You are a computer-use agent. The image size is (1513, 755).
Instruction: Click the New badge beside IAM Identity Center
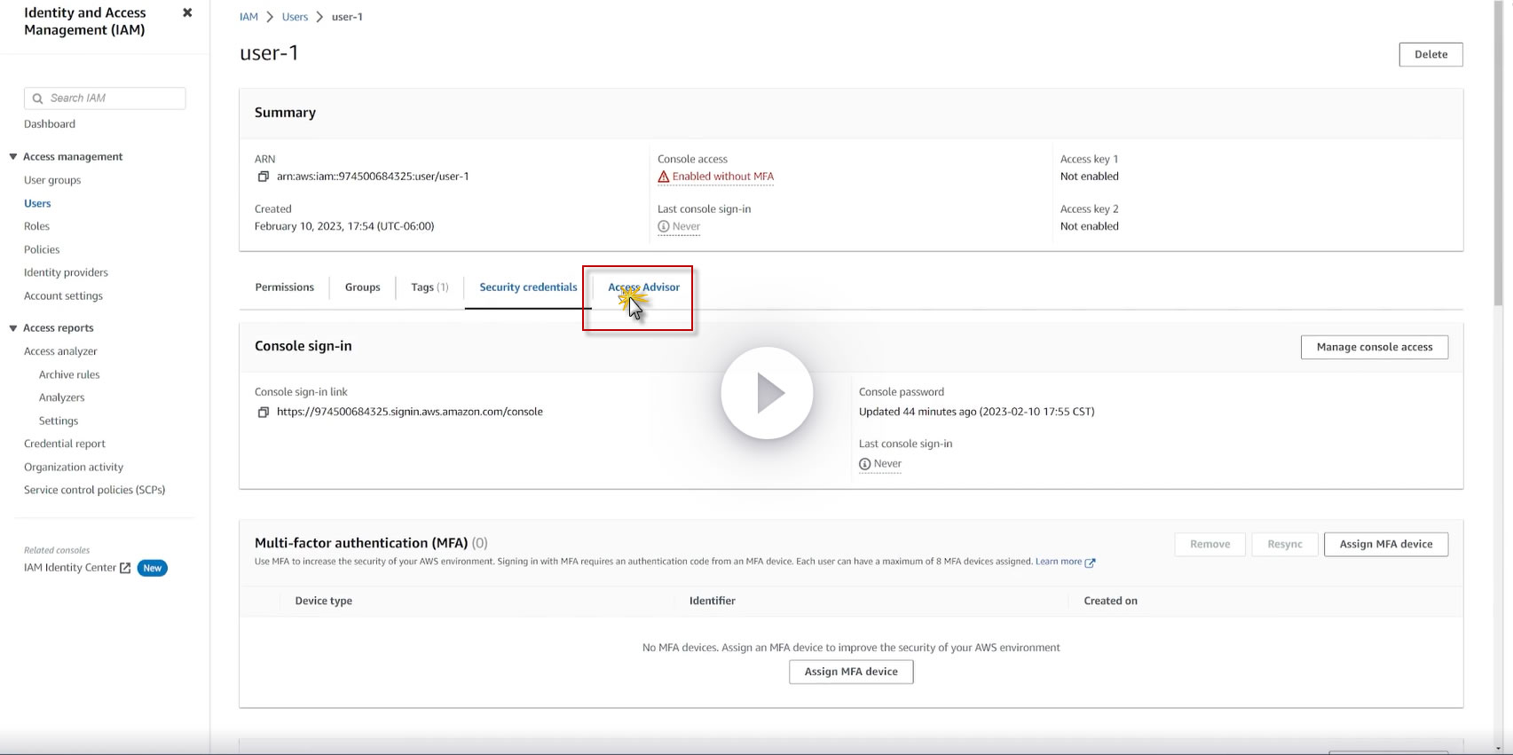click(153, 568)
